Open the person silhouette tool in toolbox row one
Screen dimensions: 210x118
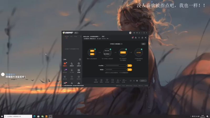72,64
